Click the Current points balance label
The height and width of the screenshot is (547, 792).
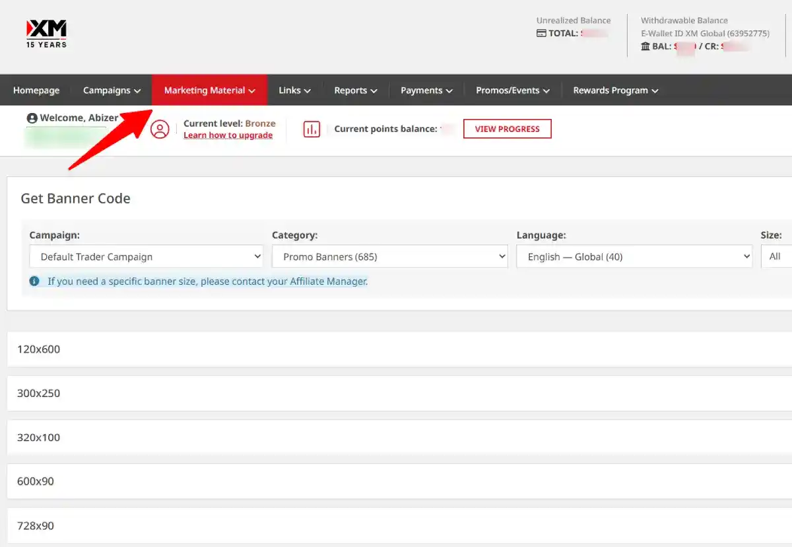(386, 129)
